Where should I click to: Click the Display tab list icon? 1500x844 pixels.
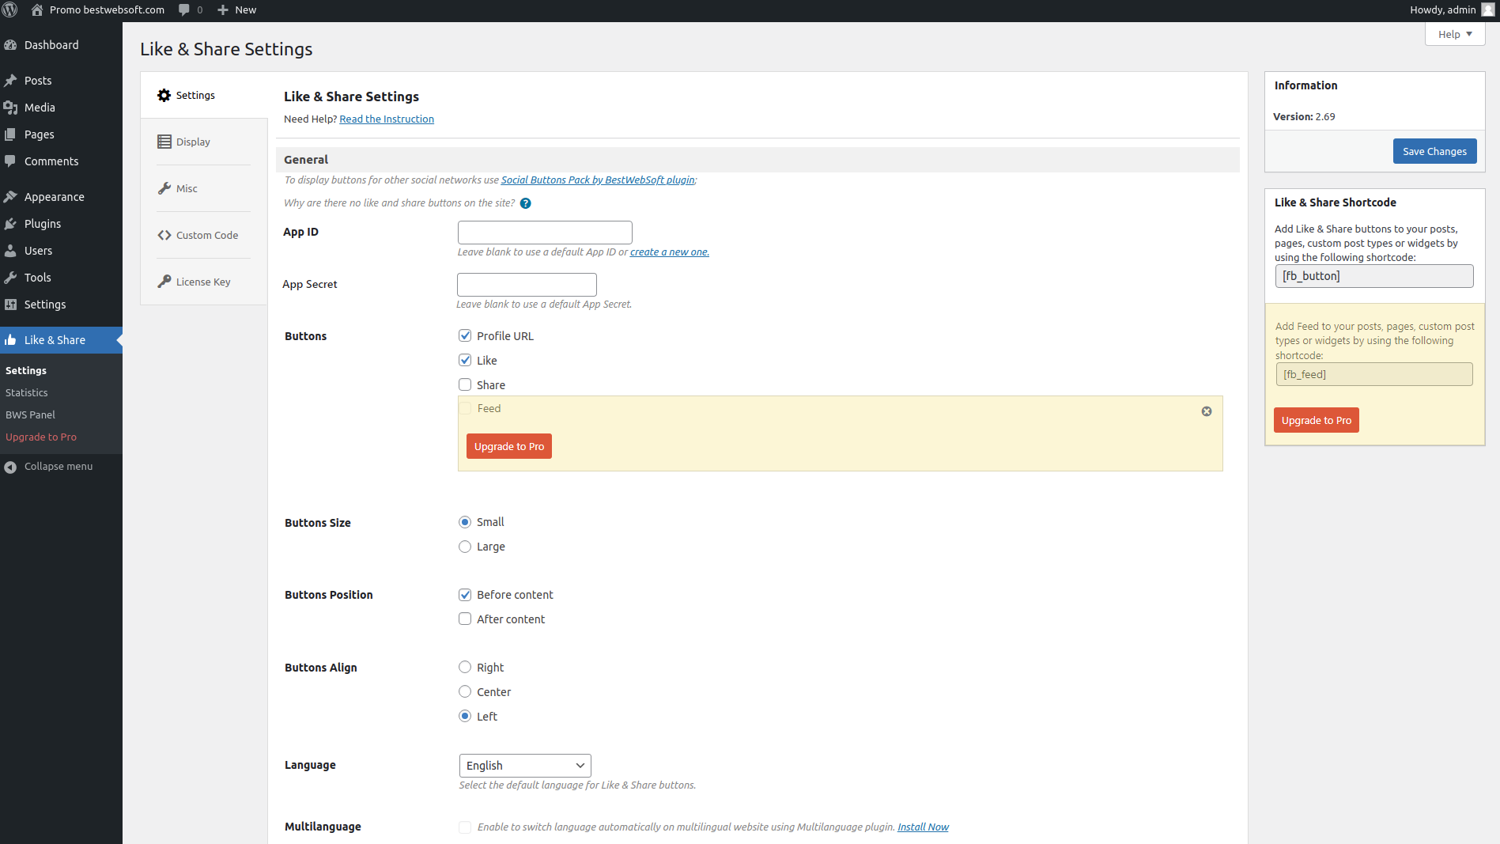click(x=164, y=142)
